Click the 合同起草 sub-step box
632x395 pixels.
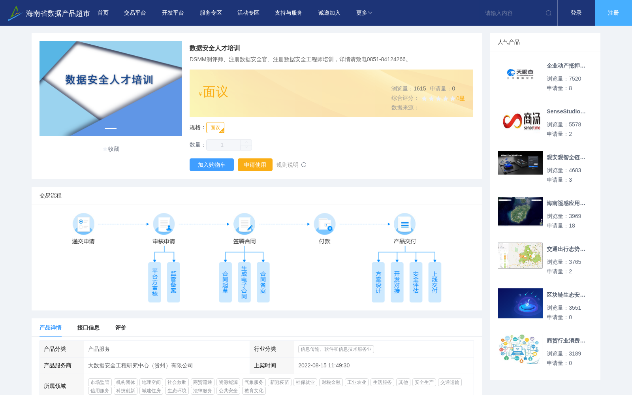[225, 282]
